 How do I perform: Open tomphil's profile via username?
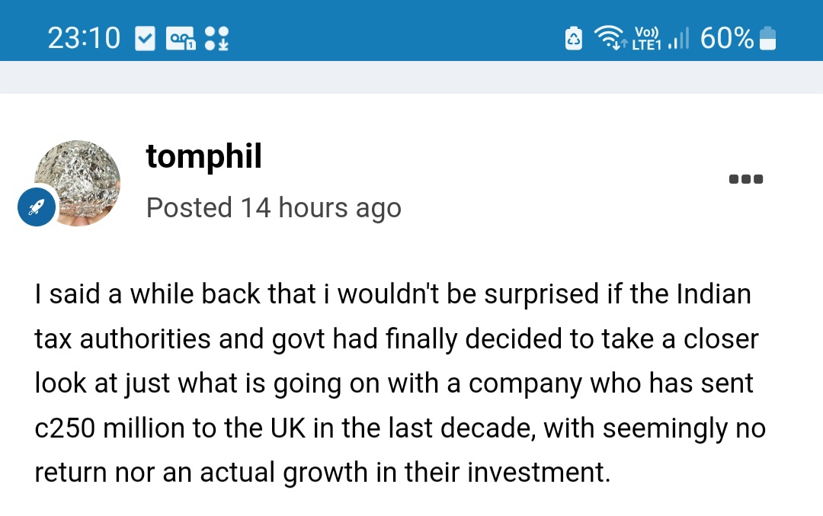coord(203,156)
